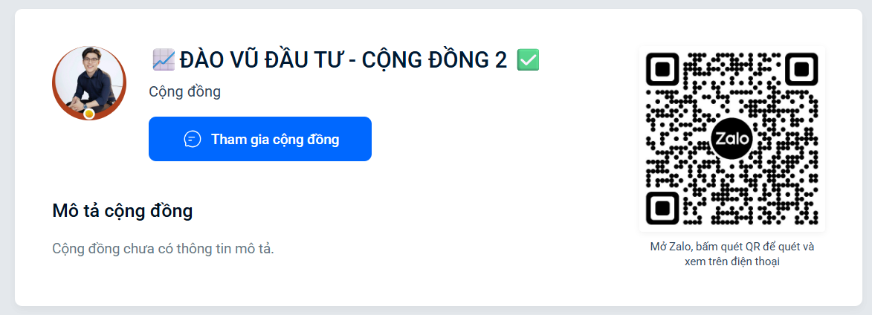Click the "Mô tả cộng đồng" heading
The height and width of the screenshot is (315, 872).
point(123,211)
